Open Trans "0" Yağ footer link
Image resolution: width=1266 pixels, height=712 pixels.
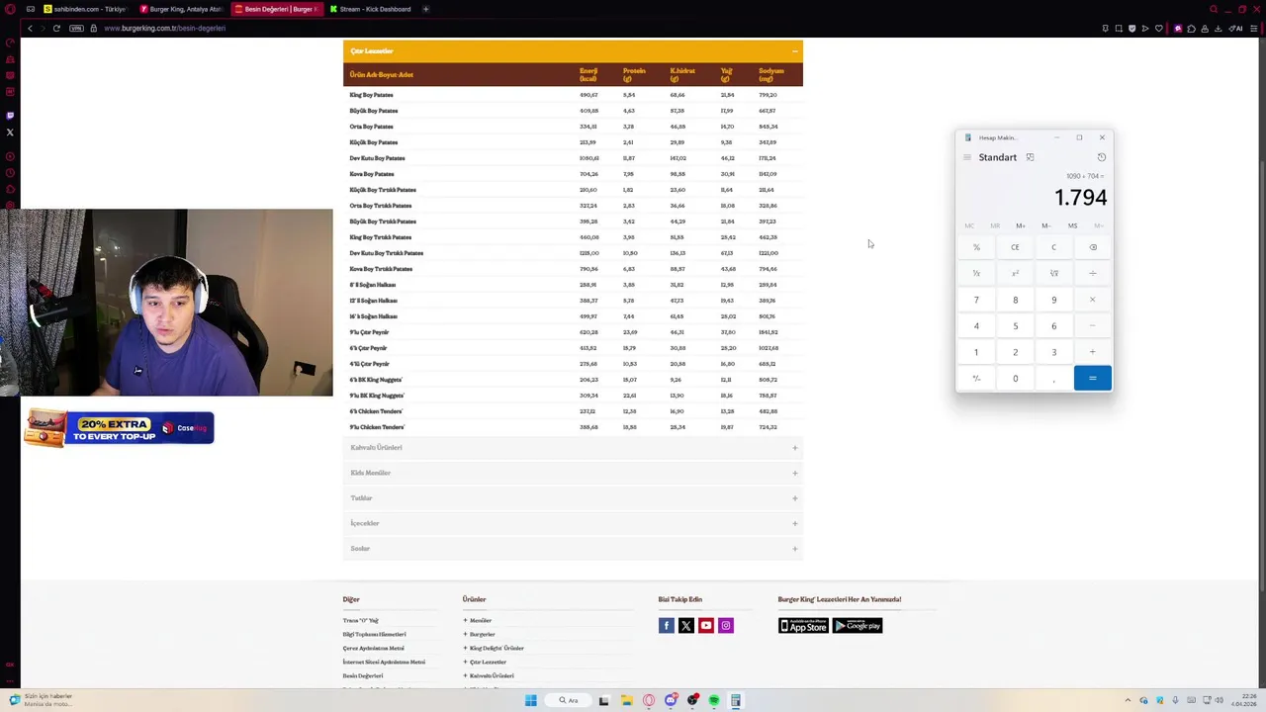361,620
